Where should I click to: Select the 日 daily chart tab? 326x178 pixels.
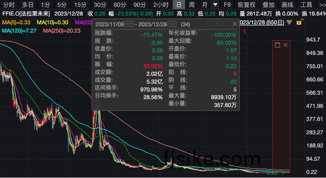click(179, 5)
